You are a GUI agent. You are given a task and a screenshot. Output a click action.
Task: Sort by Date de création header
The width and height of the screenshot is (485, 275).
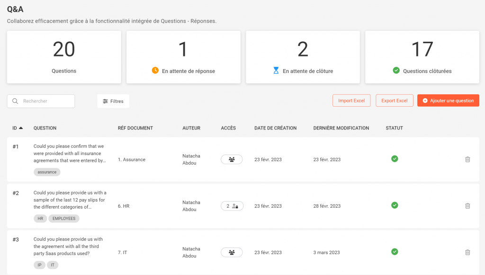point(275,128)
